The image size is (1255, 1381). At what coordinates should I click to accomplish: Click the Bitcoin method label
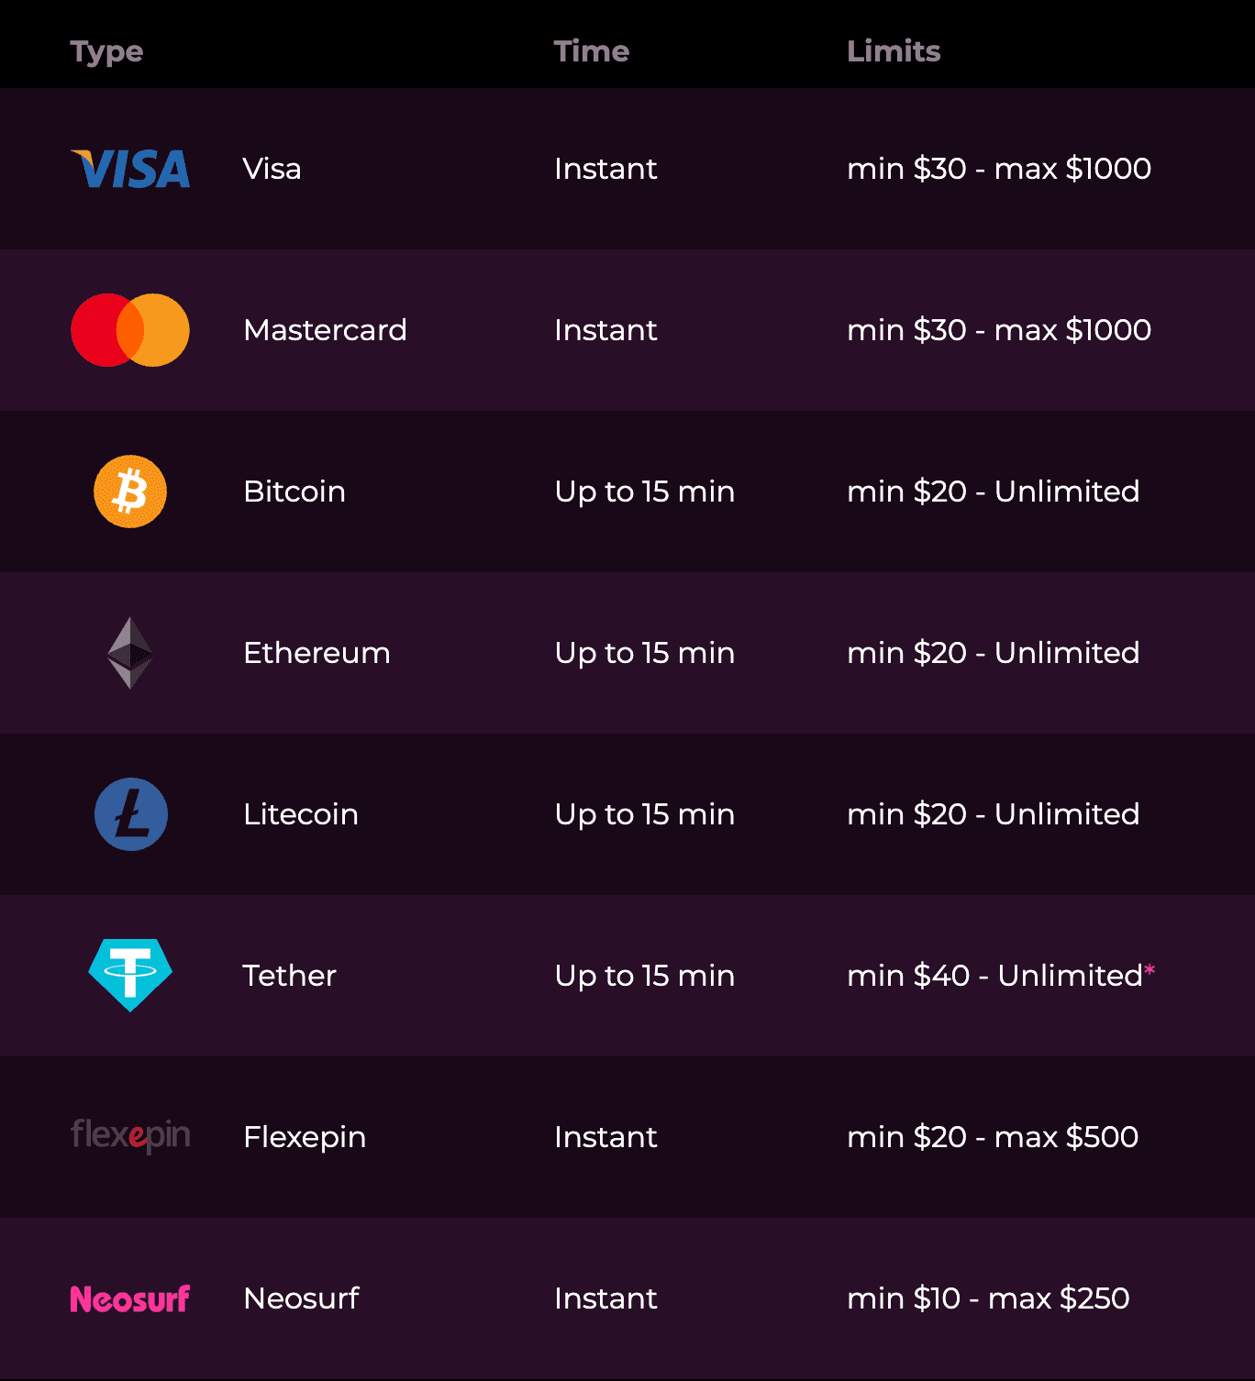click(294, 492)
